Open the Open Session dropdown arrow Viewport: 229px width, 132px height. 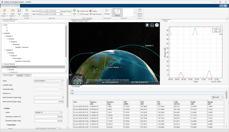(16, 16)
